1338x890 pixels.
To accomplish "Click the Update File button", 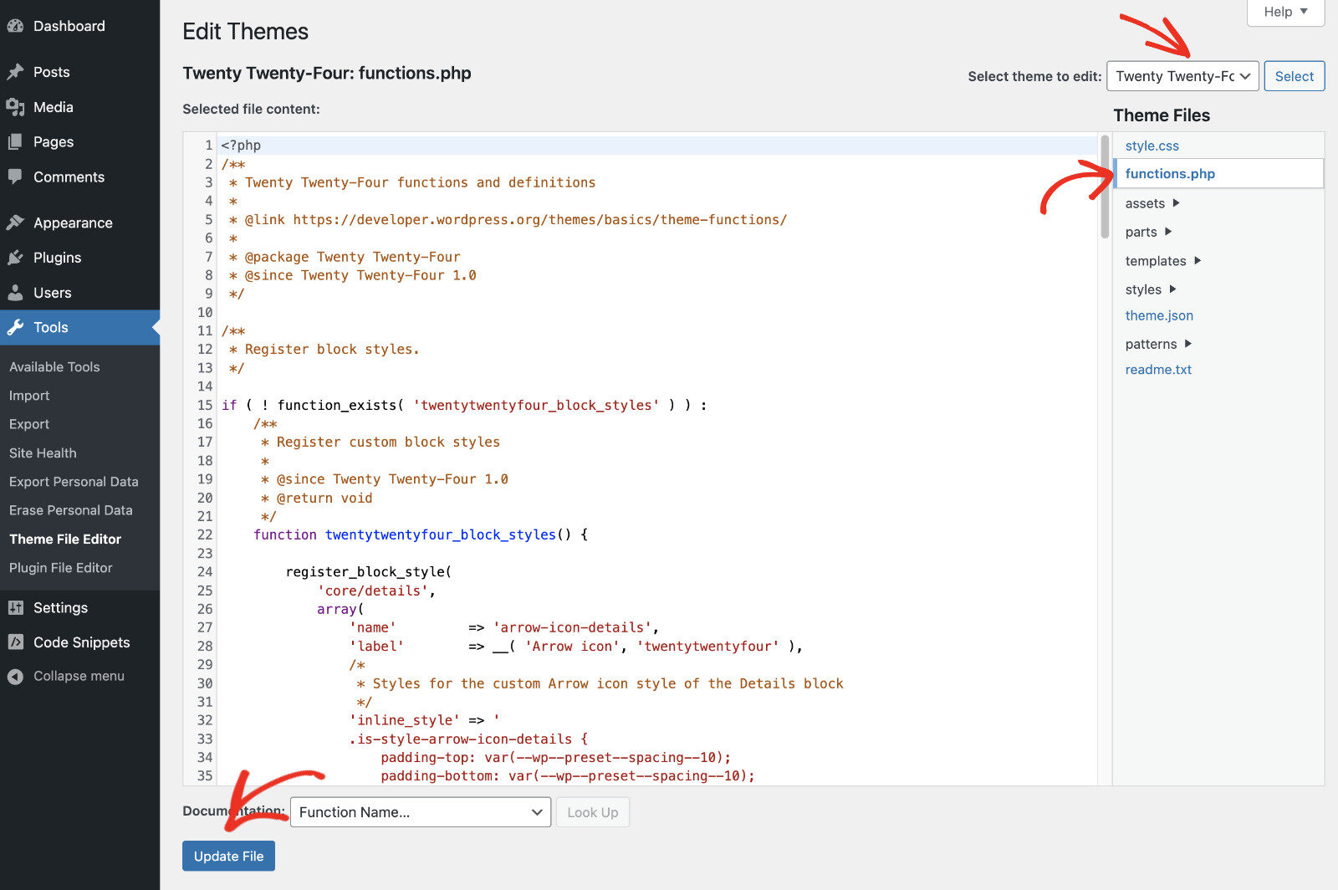I will tap(228, 856).
